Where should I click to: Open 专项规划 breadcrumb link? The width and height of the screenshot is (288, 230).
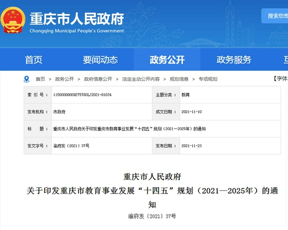208,79
